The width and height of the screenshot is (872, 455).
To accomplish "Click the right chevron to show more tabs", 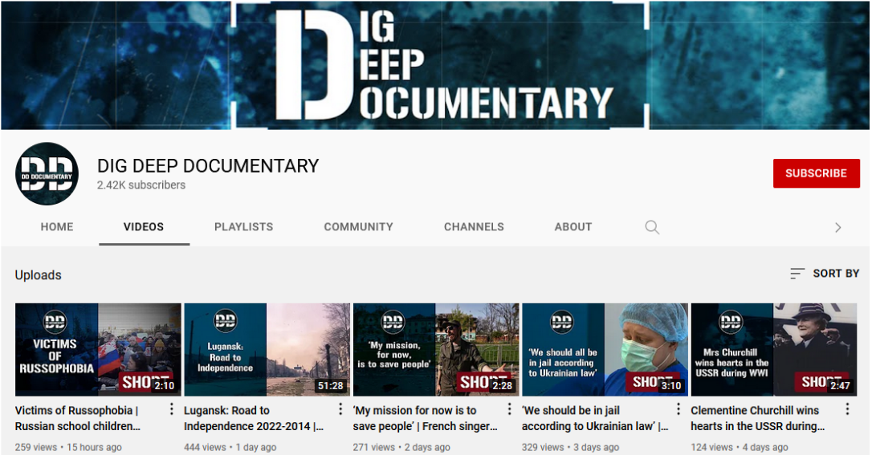I will tap(837, 227).
